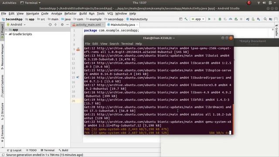Toggle the Logcat tool window
The image size is (279, 157).
14,150
